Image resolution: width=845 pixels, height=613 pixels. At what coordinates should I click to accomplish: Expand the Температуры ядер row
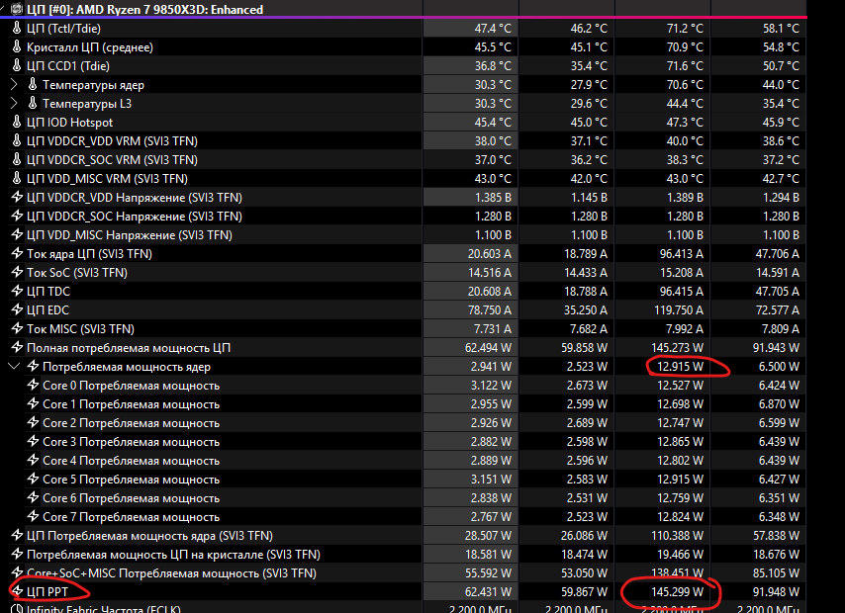(x=14, y=85)
